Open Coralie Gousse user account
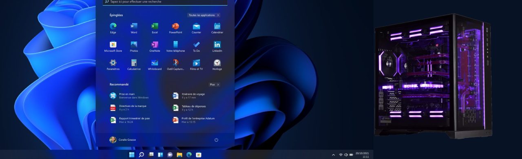 (123, 140)
